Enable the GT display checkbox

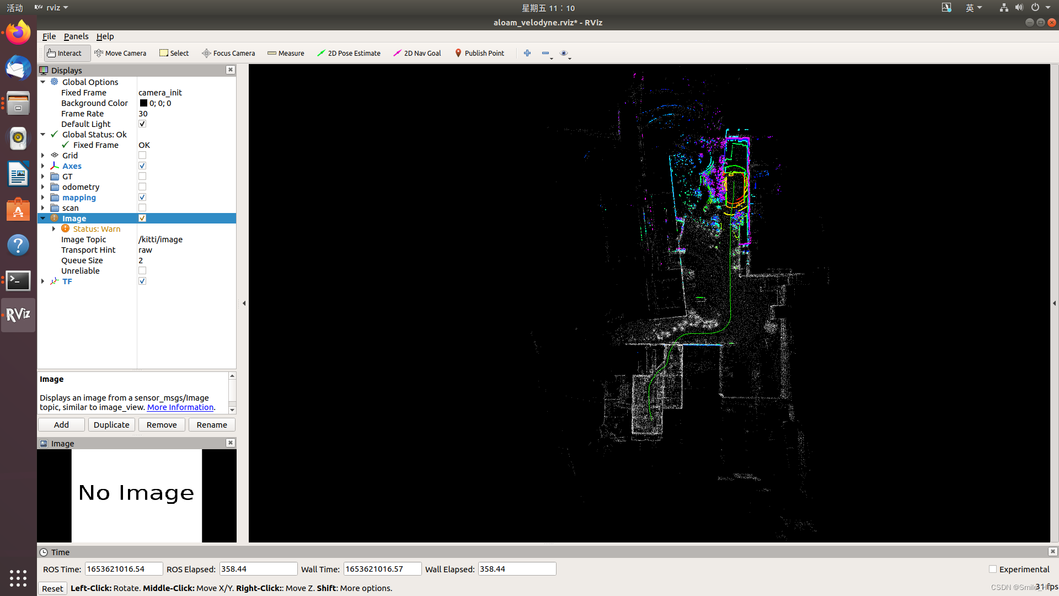coord(142,177)
